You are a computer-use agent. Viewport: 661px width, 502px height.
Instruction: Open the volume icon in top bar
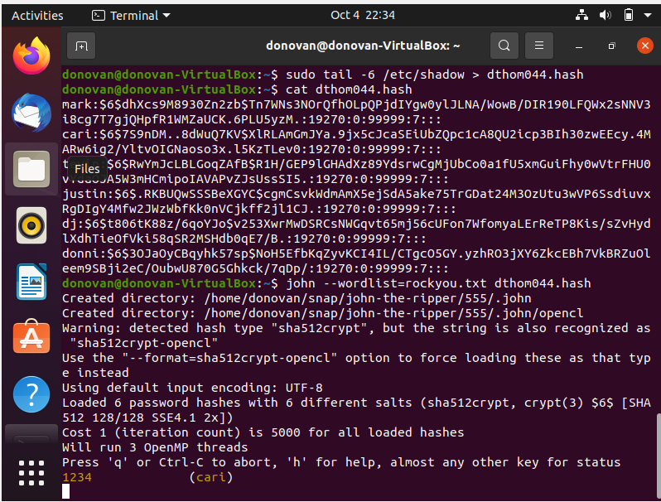click(605, 16)
